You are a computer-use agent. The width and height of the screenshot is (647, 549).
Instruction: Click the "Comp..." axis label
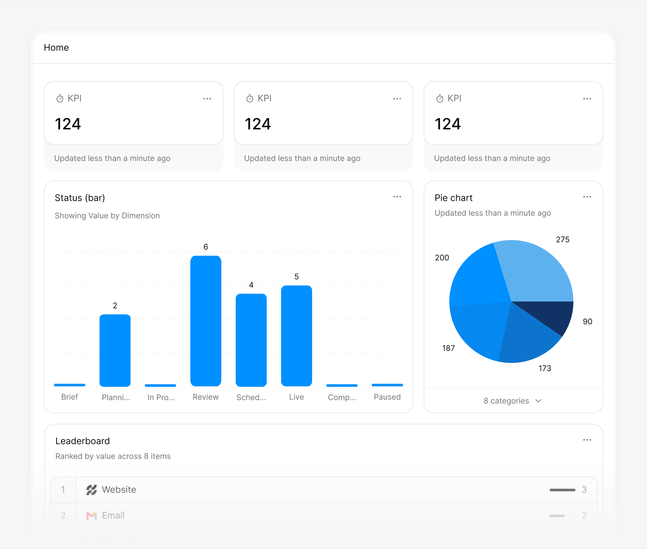[x=342, y=397]
